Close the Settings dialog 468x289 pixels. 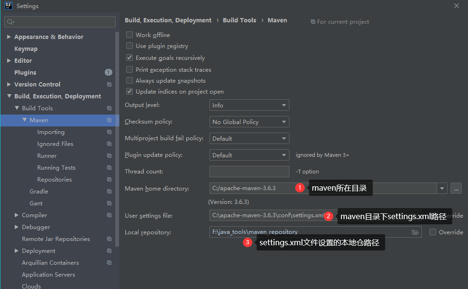(x=457, y=6)
